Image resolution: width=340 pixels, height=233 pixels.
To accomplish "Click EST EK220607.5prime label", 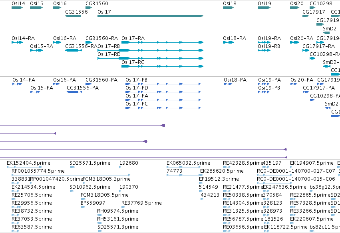I will click(312, 219).
